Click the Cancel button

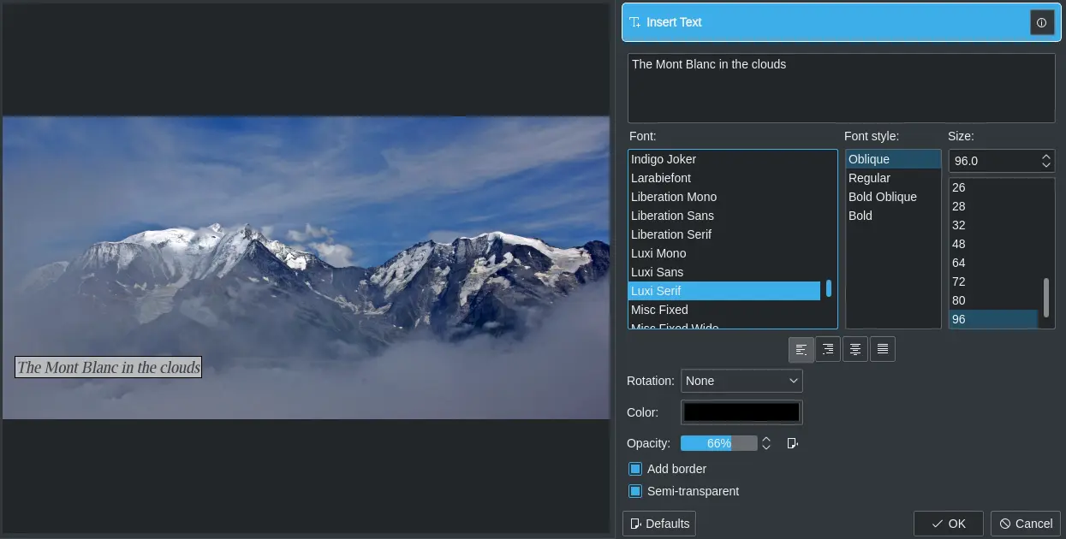tap(1025, 524)
